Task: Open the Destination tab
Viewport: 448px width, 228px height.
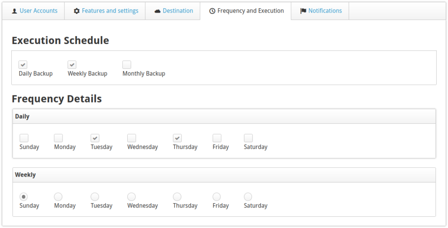Action: (x=178, y=11)
